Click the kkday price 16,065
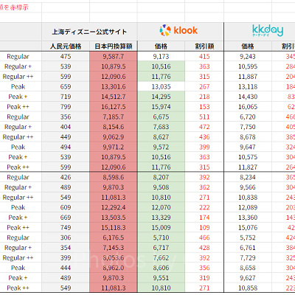Viewport: 295px width, 295px height. tap(248, 107)
